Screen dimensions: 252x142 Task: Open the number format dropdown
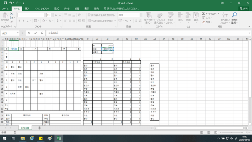tap(141, 15)
